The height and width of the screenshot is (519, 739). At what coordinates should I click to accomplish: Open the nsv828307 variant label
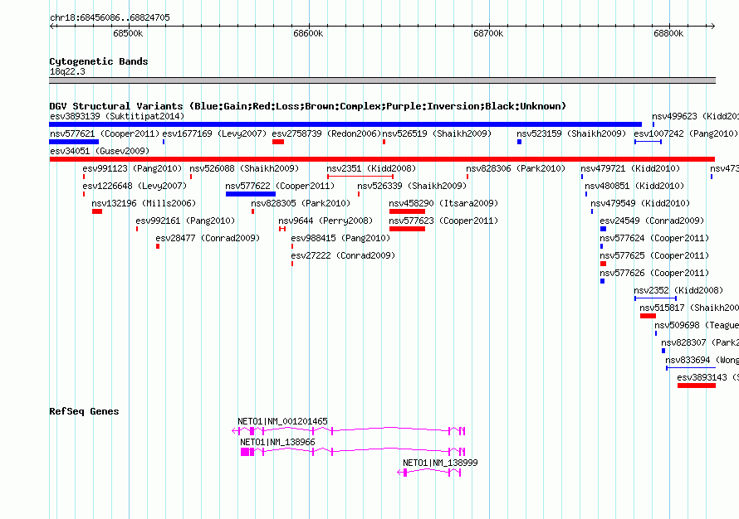(x=700, y=342)
